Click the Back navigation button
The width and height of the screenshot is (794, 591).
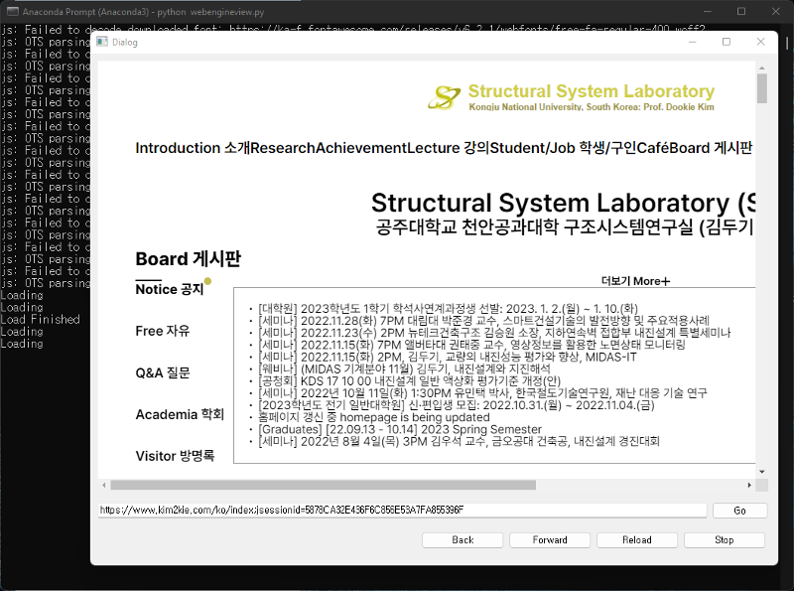(x=463, y=539)
